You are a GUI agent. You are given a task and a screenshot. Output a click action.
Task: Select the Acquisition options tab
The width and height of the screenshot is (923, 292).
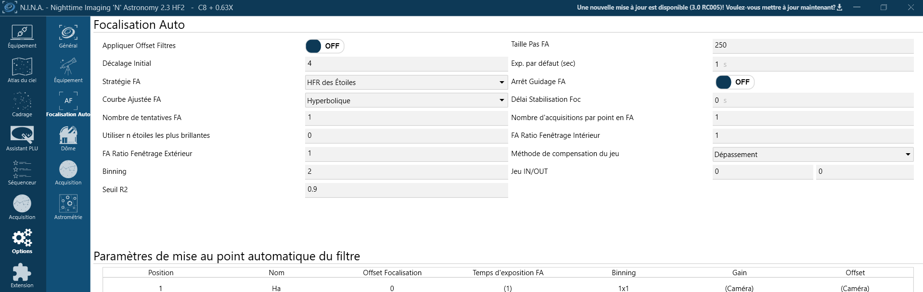click(68, 173)
